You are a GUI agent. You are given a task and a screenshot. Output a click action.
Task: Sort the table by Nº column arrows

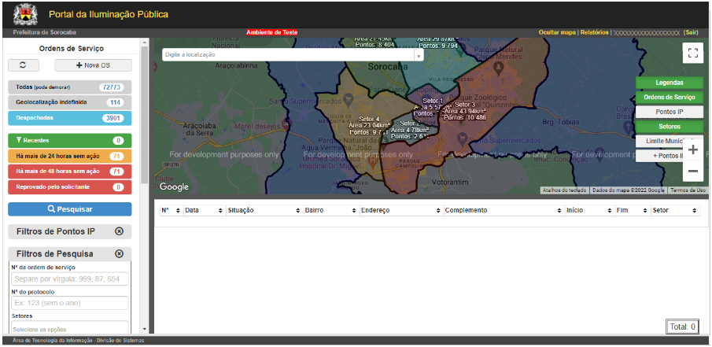click(178, 211)
